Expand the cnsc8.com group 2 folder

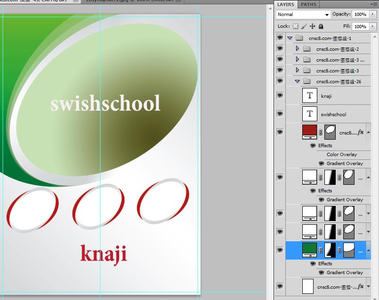pyautogui.click(x=297, y=49)
